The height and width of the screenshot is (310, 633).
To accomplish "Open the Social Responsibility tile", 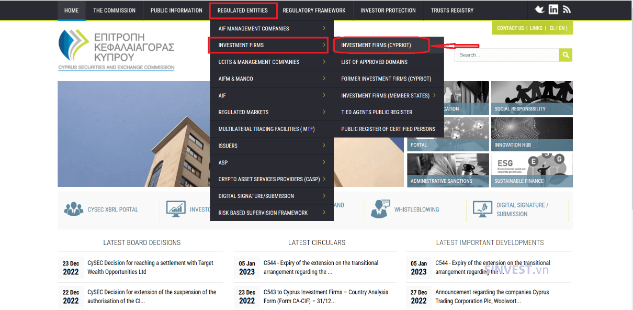I will tap(532, 98).
